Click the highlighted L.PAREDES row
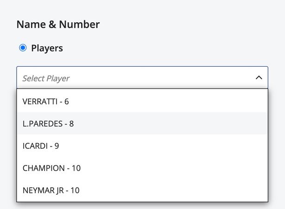Viewport: 285px width, 209px height. [x=142, y=124]
